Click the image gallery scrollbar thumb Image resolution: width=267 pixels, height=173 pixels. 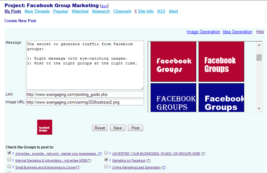tap(259, 57)
